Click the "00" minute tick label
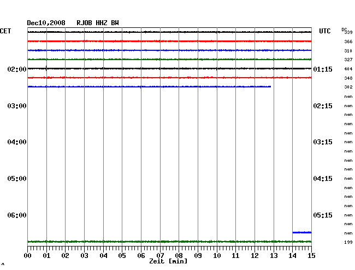 click(x=28, y=256)
